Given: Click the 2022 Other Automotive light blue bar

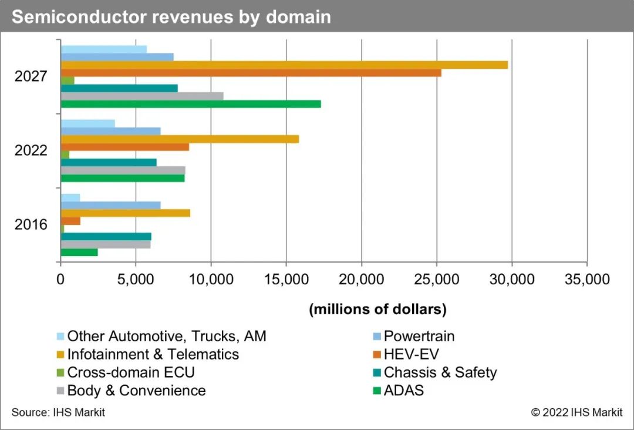Looking at the screenshot, I should tap(87, 123).
